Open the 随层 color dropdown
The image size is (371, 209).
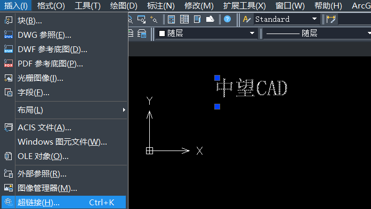(206, 34)
